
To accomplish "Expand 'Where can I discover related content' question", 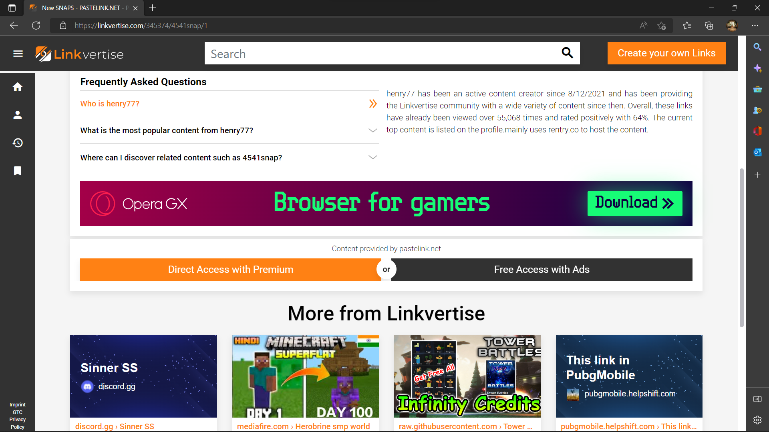I will coord(229,158).
